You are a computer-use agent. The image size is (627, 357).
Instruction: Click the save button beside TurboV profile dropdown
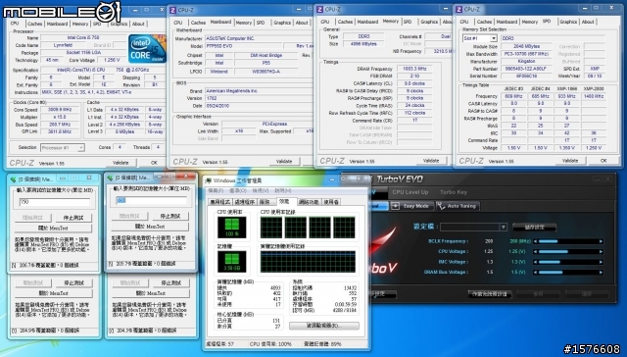[x=534, y=227]
